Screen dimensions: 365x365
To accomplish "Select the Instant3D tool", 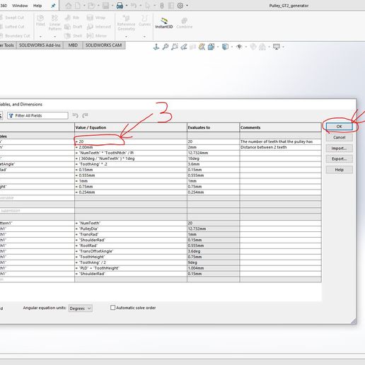I will point(164,23).
